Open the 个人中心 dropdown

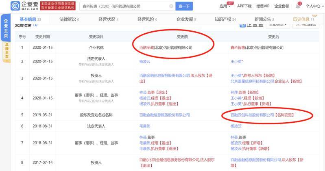[x=315, y=6]
